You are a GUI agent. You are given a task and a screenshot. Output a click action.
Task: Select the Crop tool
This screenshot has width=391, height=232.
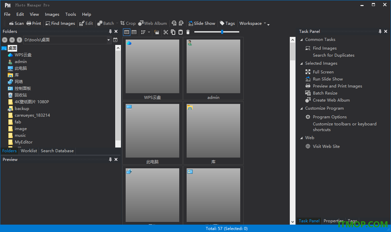click(128, 23)
